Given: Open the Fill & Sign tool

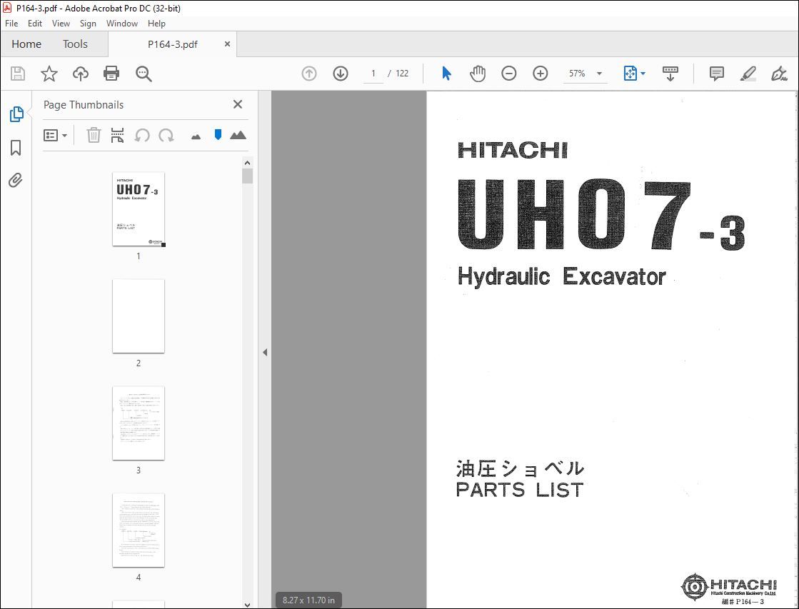Looking at the screenshot, I should [779, 74].
